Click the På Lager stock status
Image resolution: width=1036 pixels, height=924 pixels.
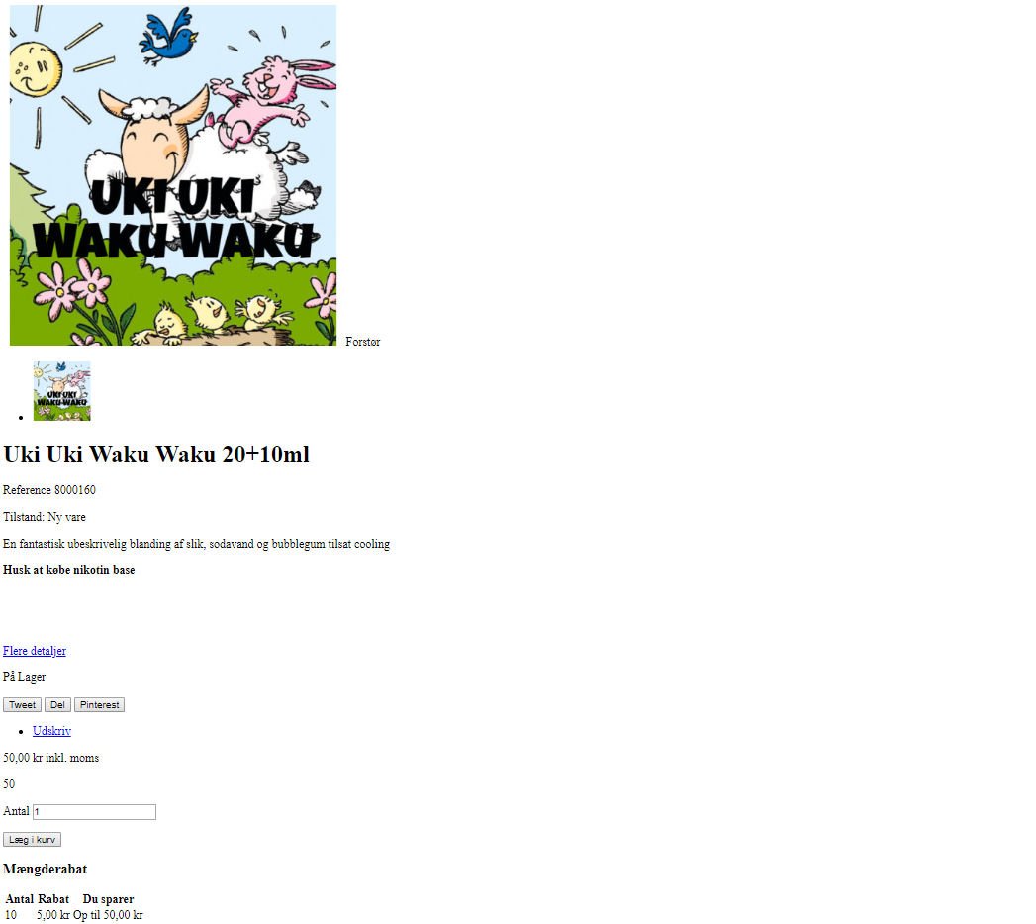[25, 677]
